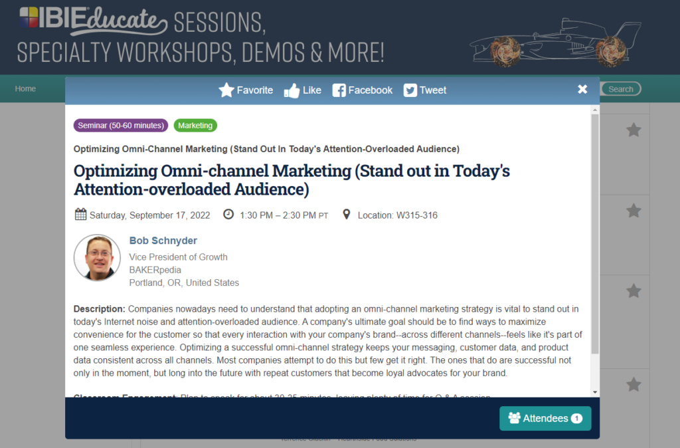Click the clock icon next to 1:30 PM
680x448 pixels.
(228, 215)
